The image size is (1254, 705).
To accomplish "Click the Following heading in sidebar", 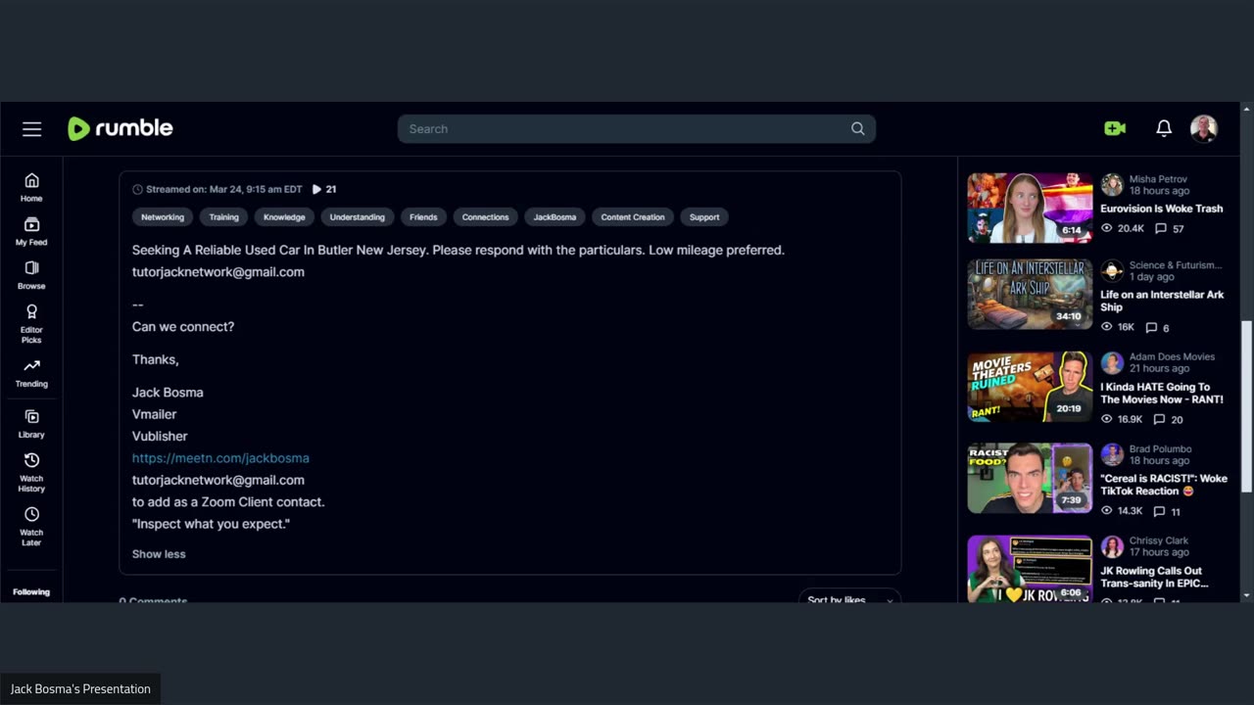I will (x=31, y=592).
